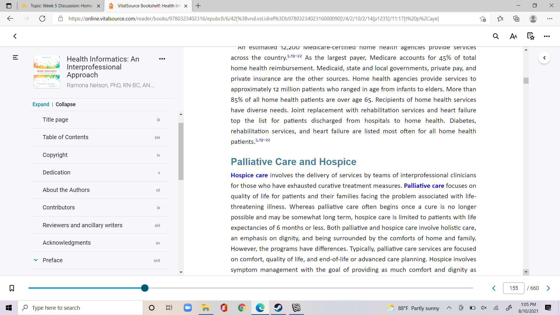Viewport: 560px width, 315px height.
Task: Toggle mute via taskbar speaker icon
Action: 484,308
